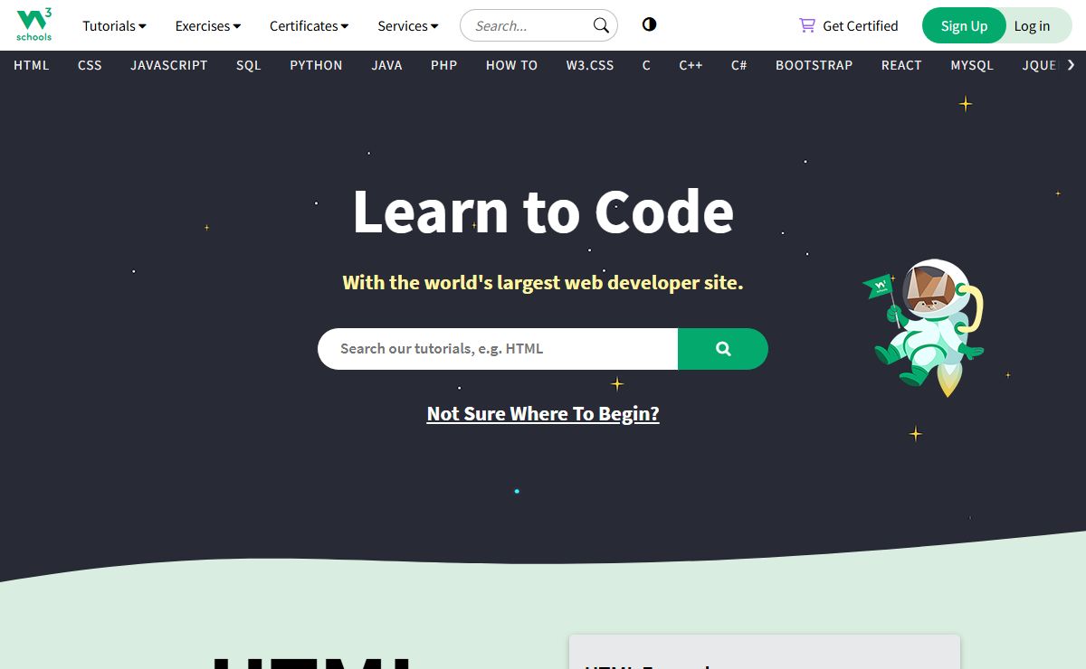The image size is (1086, 669).
Task: Toggle dark mode contrast icon
Action: pyautogui.click(x=649, y=24)
